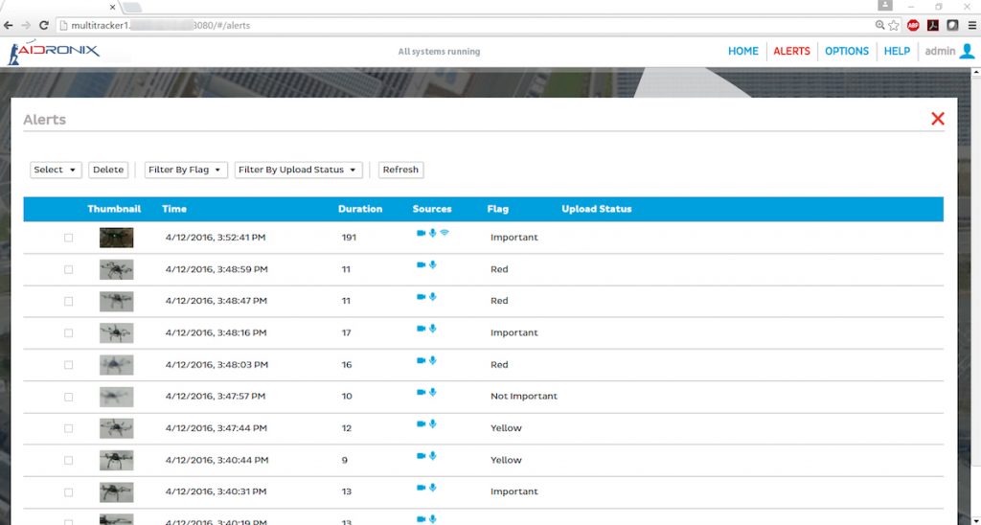Click microphone icon in 3:52:41 PM row
Viewport: 981px width, 525px height.
pyautogui.click(x=432, y=233)
